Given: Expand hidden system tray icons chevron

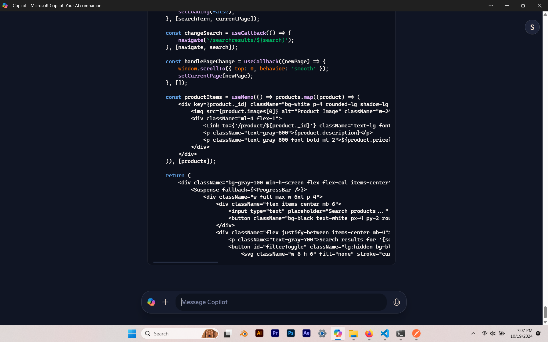Looking at the screenshot, I should tap(473, 333).
